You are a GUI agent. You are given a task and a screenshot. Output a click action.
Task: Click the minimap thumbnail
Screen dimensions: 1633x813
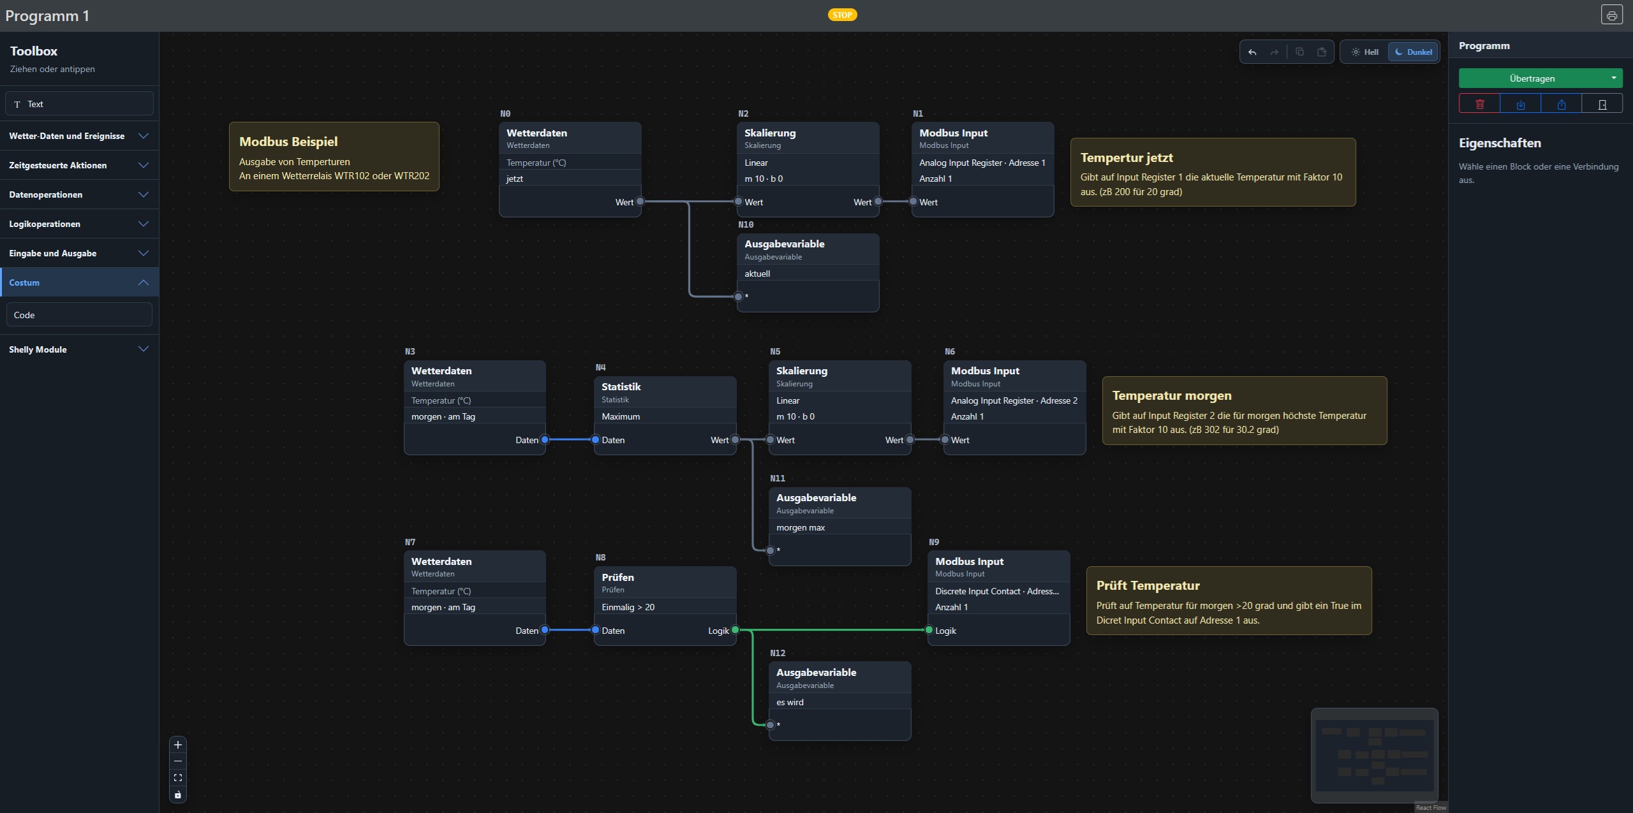point(1375,756)
